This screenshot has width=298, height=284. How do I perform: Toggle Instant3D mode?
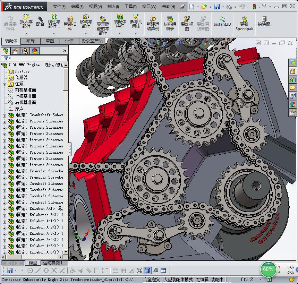pos(222,21)
